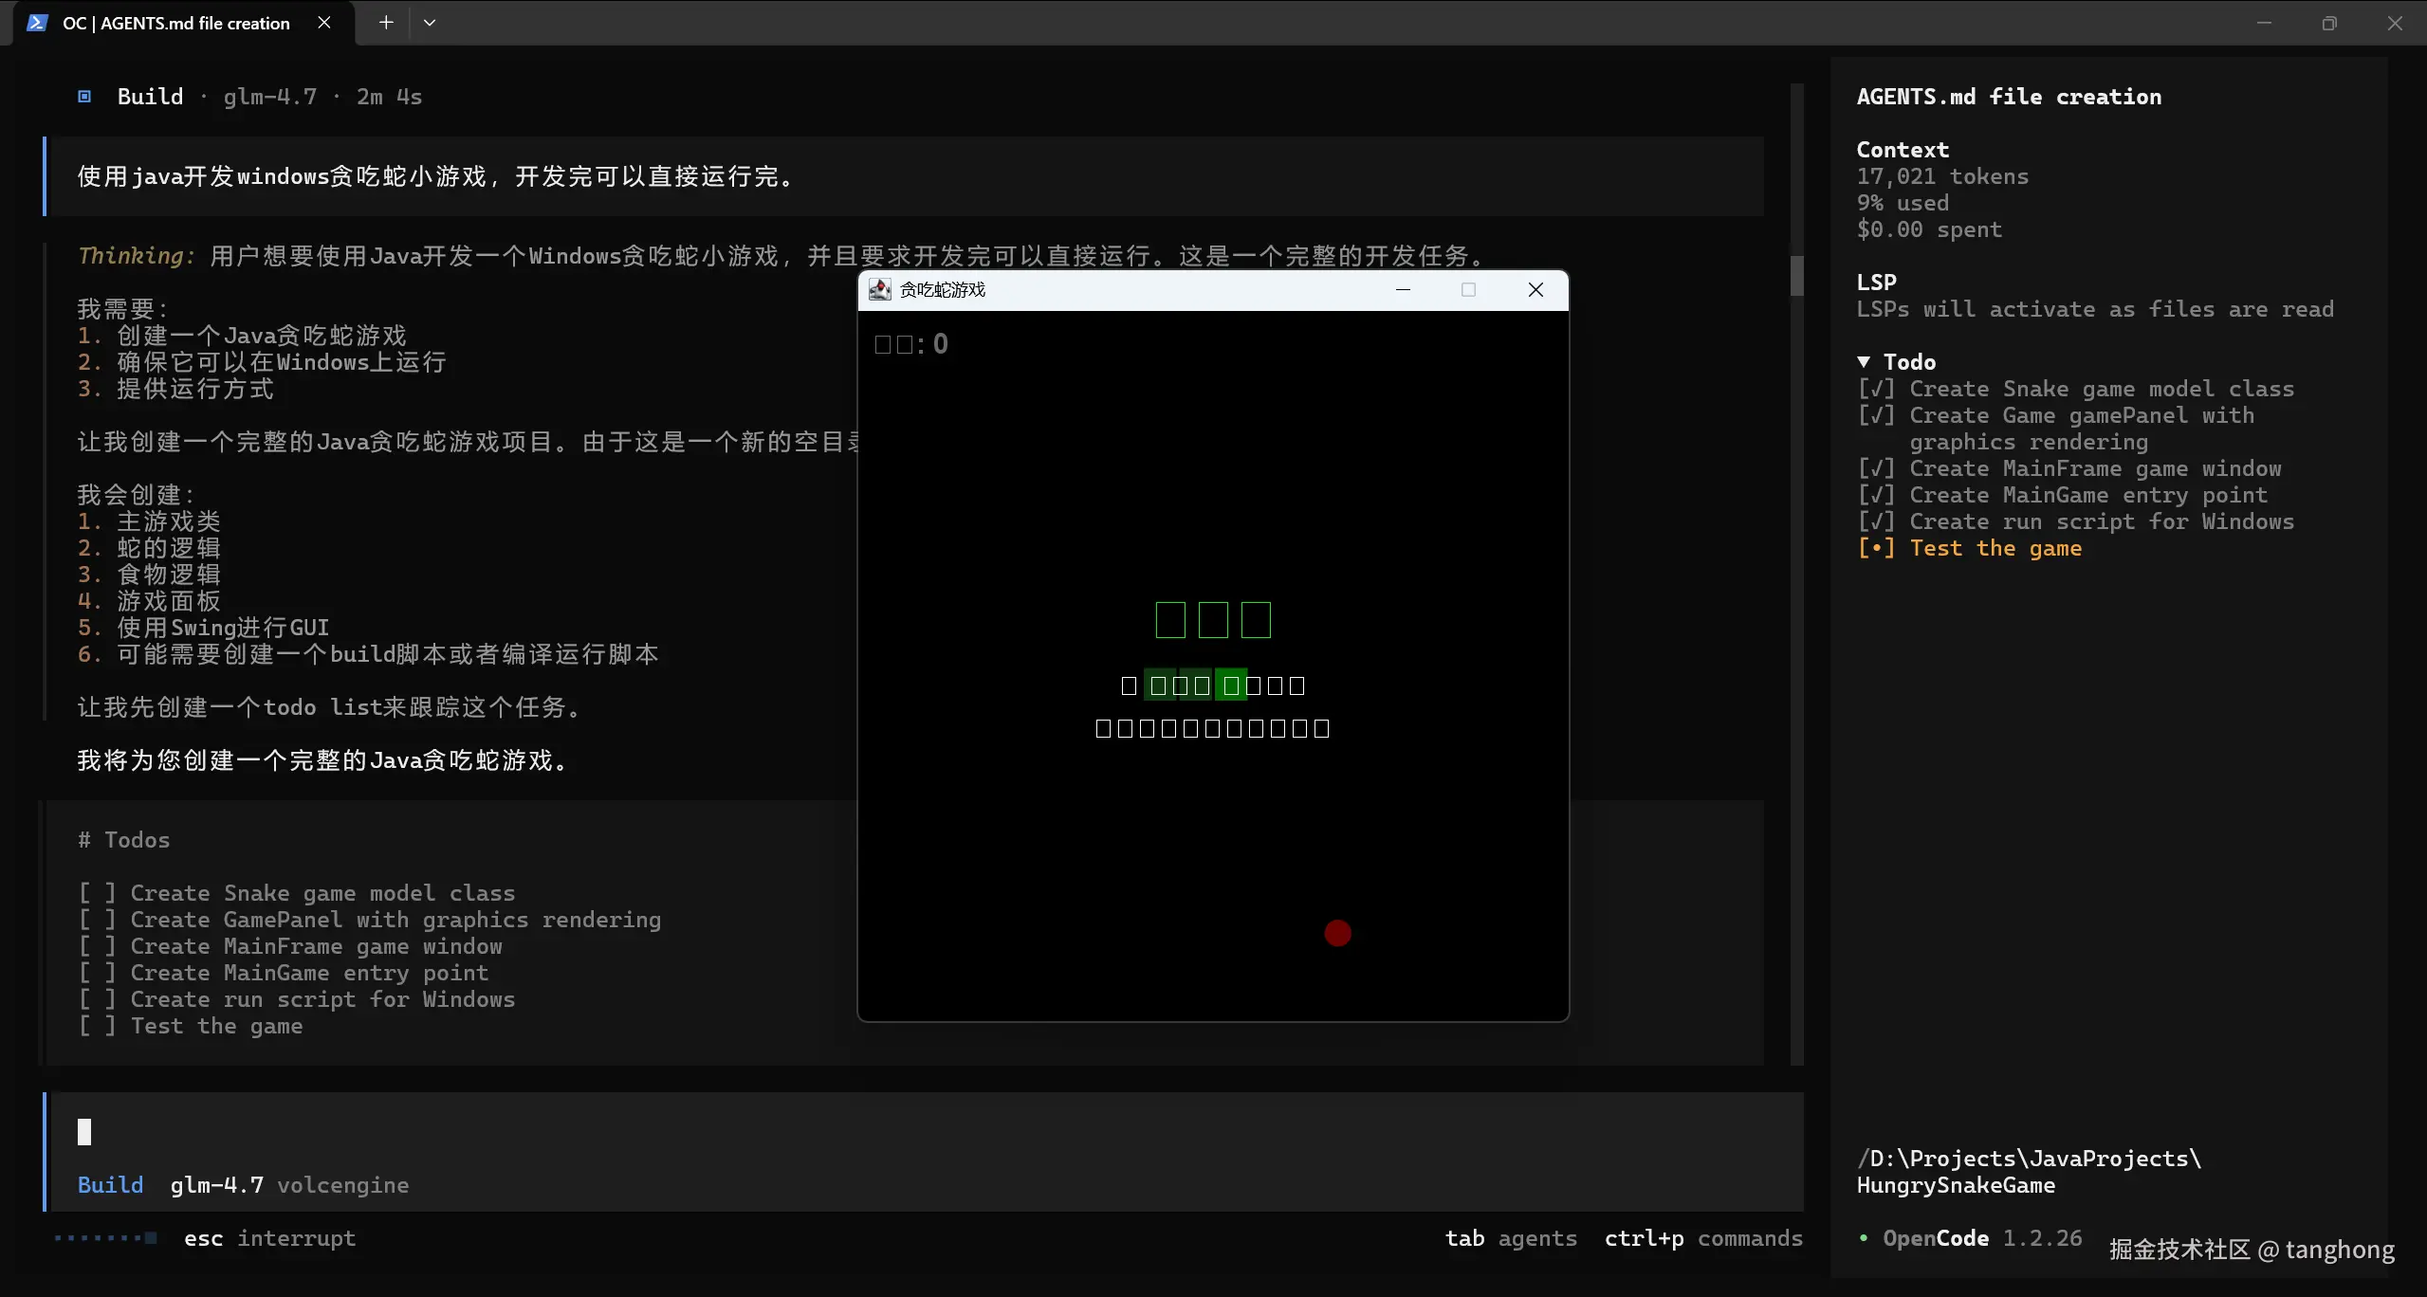This screenshot has height=1297, width=2427.
Task: Click the Build session icon beside the Build header
Action: point(83,96)
